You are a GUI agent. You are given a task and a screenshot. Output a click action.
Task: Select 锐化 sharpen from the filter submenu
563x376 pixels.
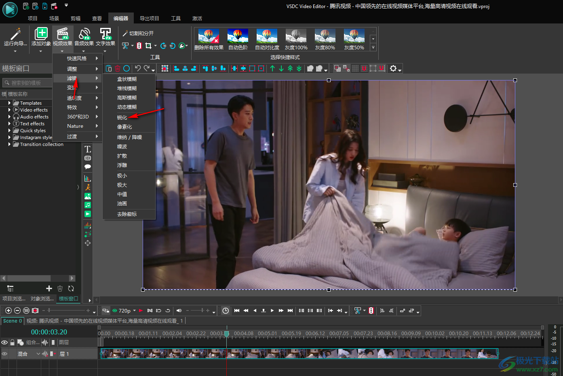pyautogui.click(x=122, y=118)
